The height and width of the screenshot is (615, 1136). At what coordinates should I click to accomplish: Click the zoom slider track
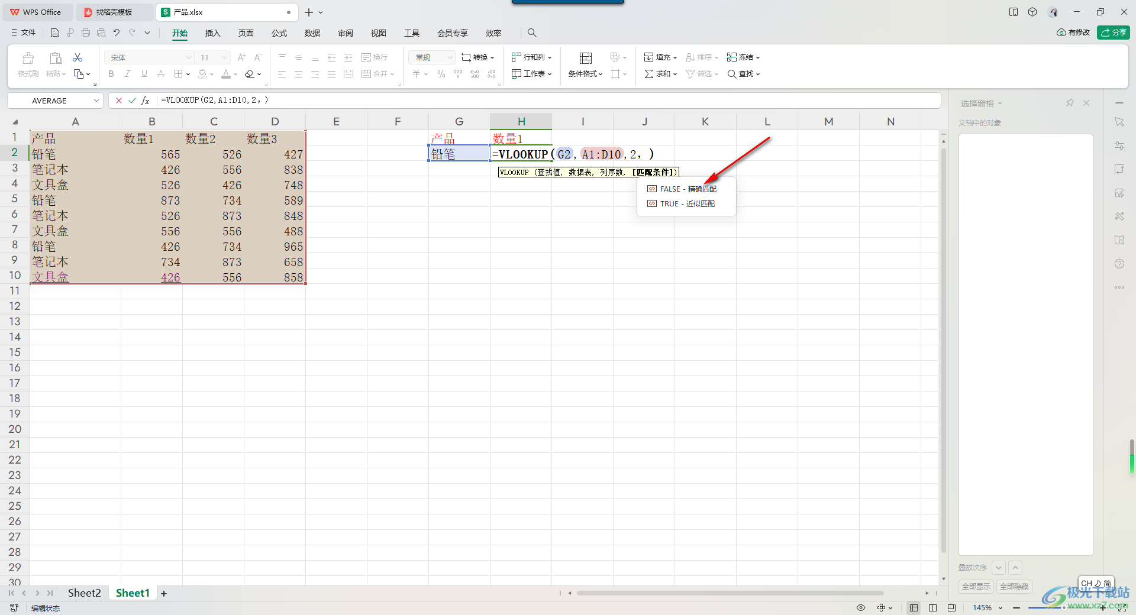pos(1063,608)
